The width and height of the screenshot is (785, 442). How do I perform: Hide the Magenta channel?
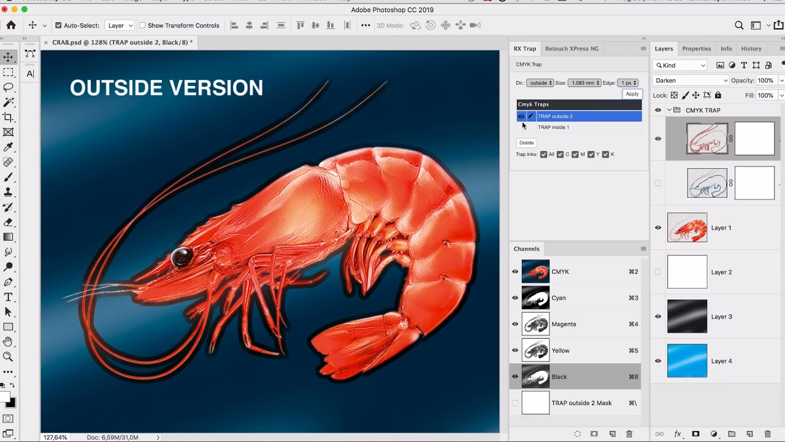pos(515,324)
